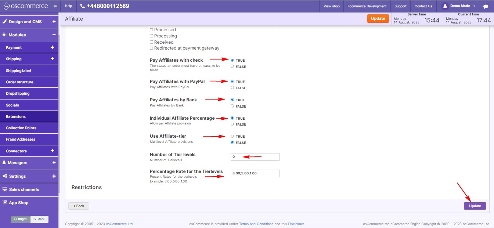Click the osCommerce logo

coord(26,6)
